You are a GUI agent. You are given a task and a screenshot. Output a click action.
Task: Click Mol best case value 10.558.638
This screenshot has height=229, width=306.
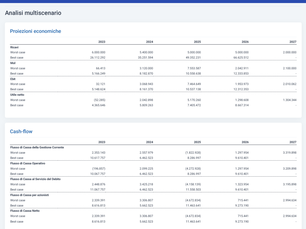(193, 74)
